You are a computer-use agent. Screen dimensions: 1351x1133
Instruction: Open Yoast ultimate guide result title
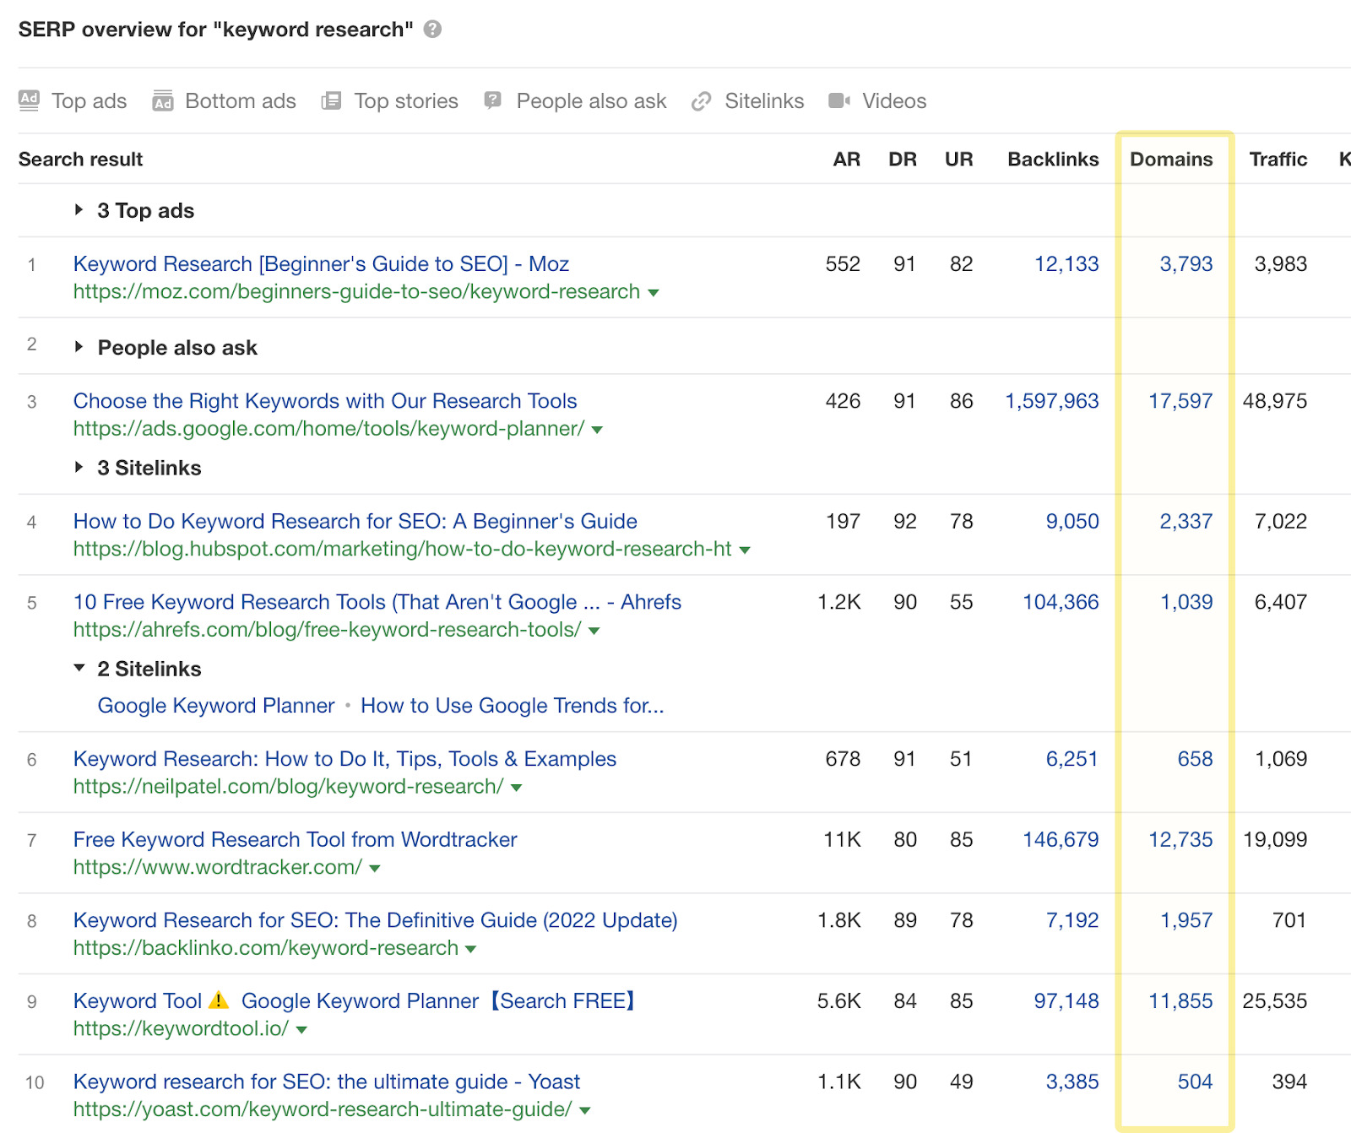[327, 1081]
